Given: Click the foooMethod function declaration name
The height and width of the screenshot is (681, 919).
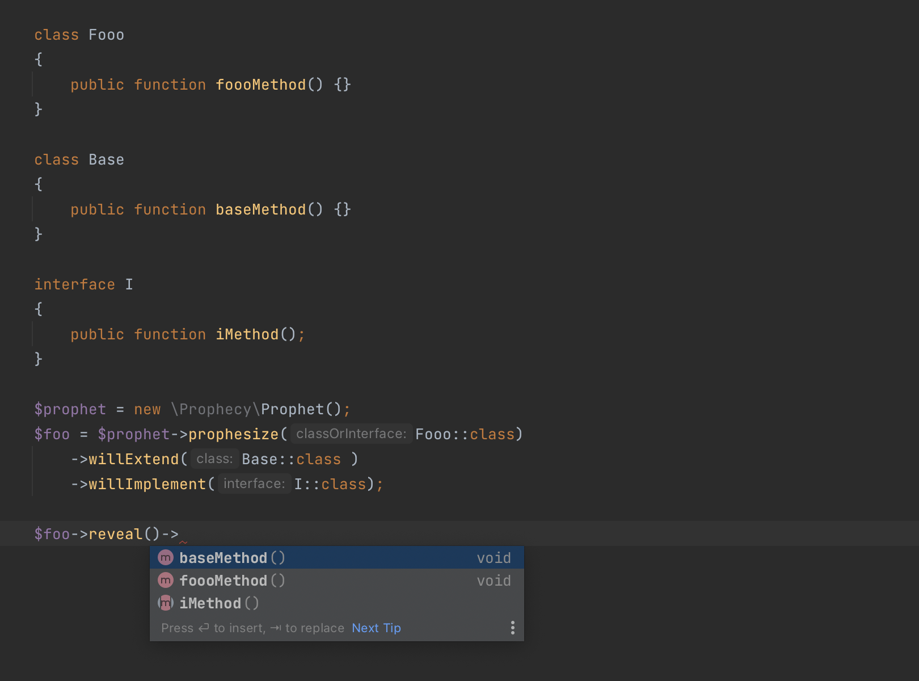Looking at the screenshot, I should (260, 85).
